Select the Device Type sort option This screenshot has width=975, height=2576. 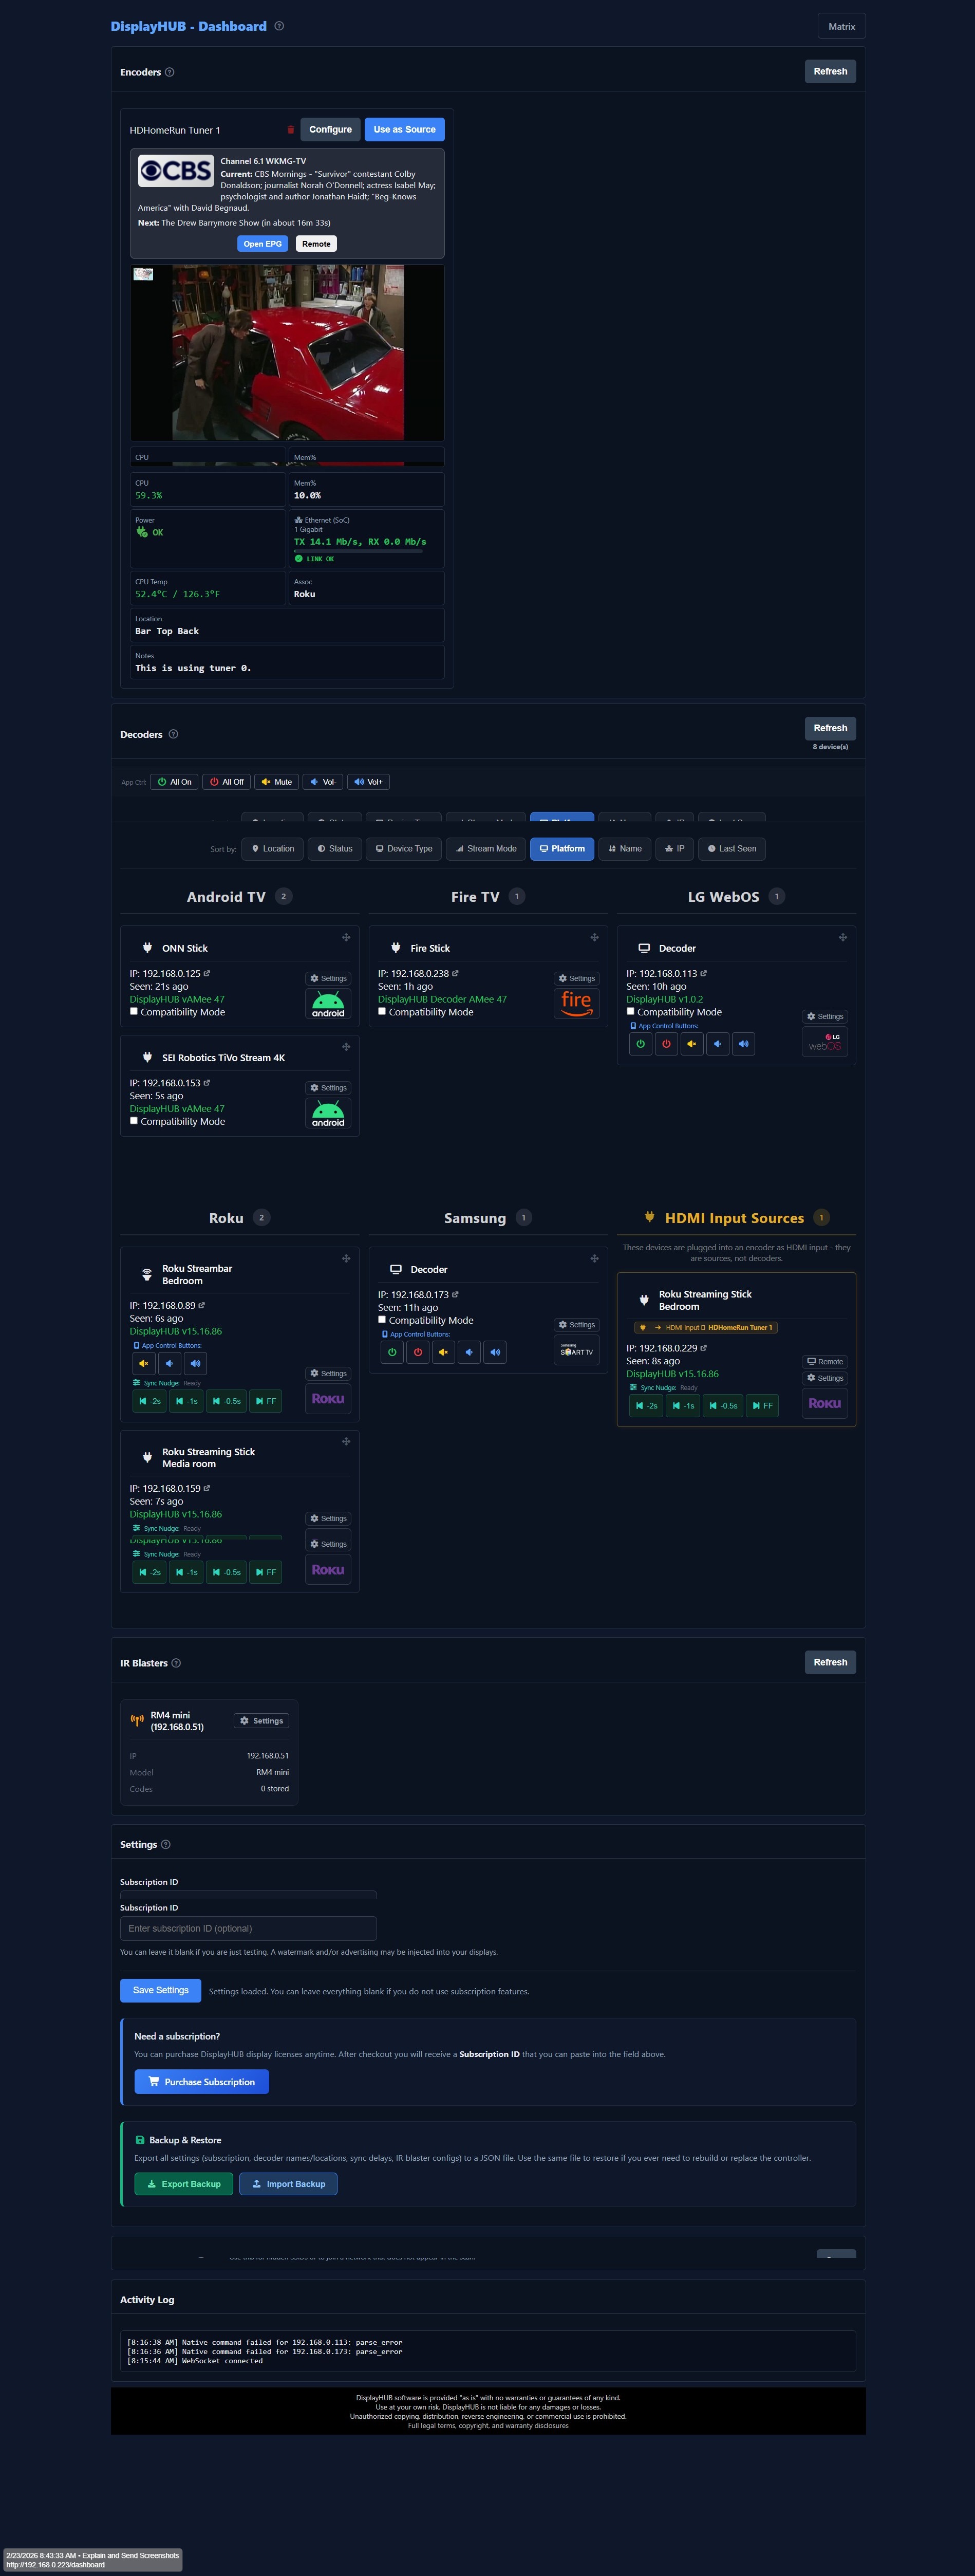[404, 849]
